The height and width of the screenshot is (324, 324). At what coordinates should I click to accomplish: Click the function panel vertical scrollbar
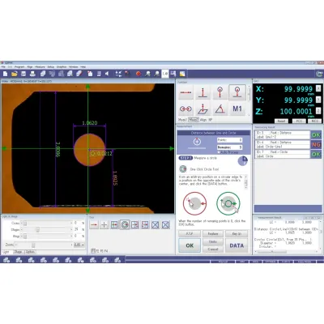click(x=249, y=100)
